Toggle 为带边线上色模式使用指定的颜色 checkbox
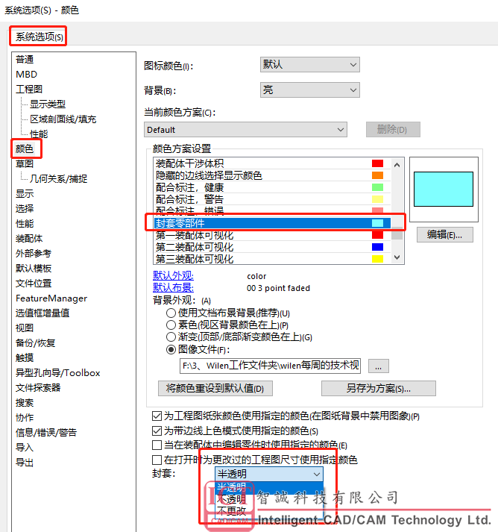The width and height of the screenshot is (498, 532). tap(157, 431)
